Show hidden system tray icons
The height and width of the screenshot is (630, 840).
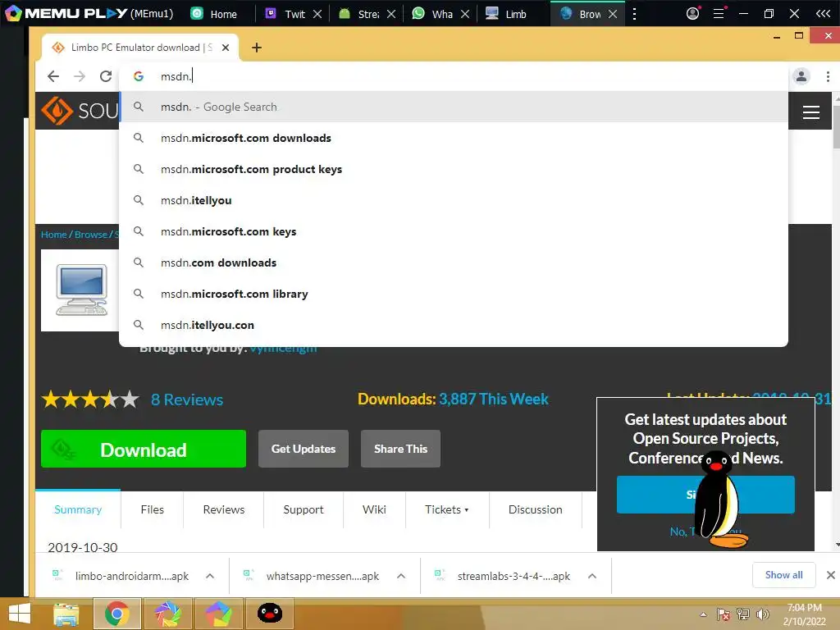point(703,614)
